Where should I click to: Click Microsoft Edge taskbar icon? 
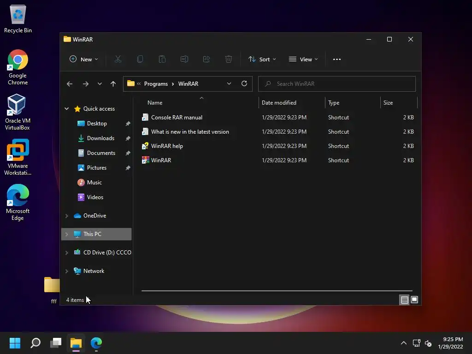(x=96, y=343)
